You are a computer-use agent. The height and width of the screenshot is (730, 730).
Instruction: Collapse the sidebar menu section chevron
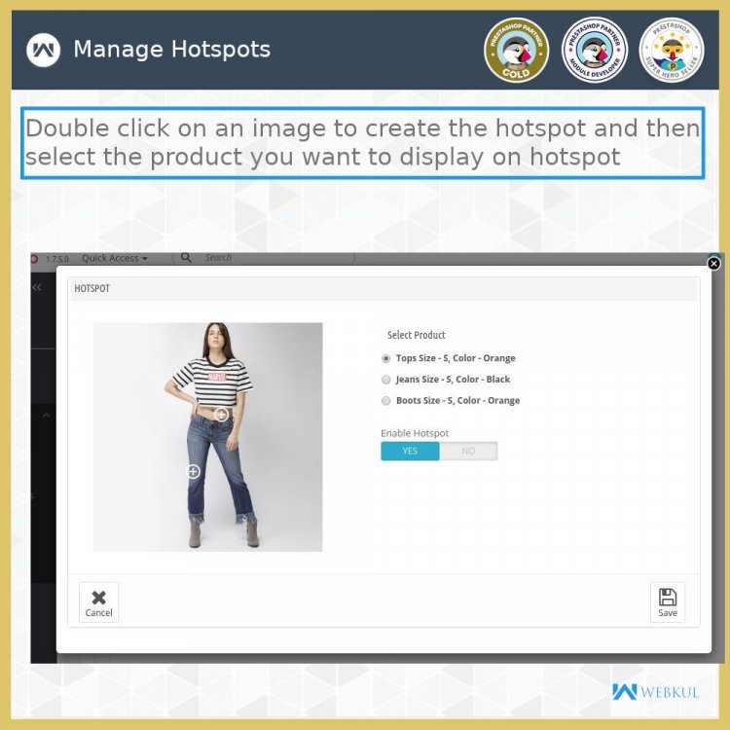click(x=46, y=415)
